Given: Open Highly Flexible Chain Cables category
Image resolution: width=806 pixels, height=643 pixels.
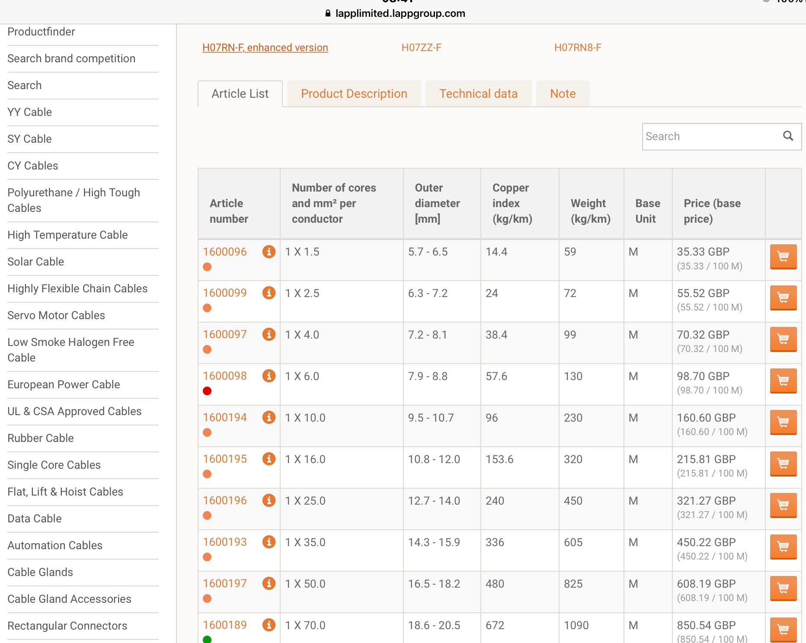Looking at the screenshot, I should point(77,288).
